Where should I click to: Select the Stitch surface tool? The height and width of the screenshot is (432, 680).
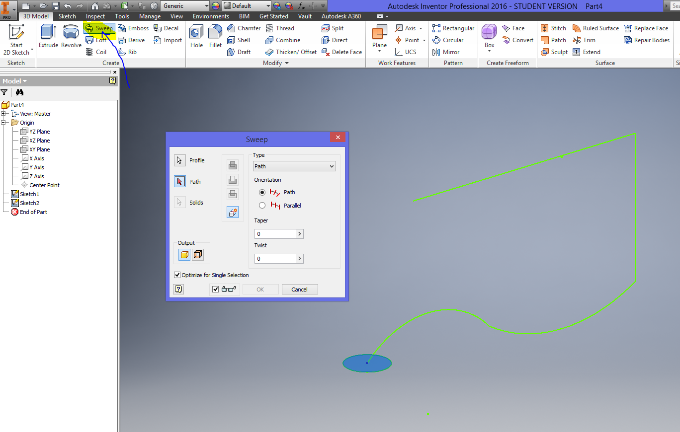(x=553, y=28)
